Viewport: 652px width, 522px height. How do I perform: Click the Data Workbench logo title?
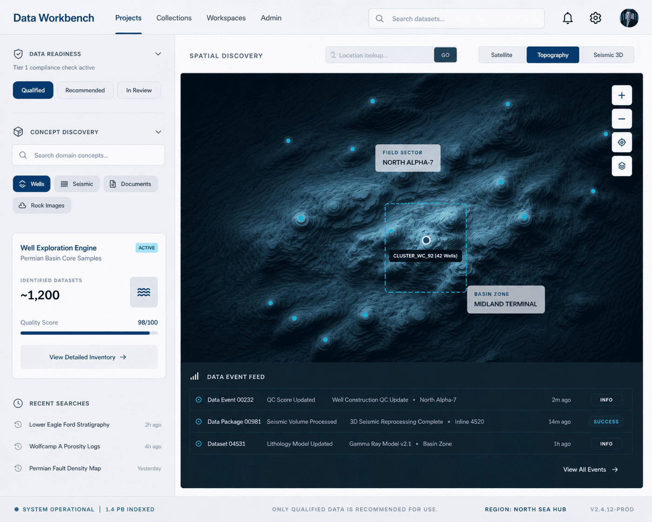(x=53, y=18)
